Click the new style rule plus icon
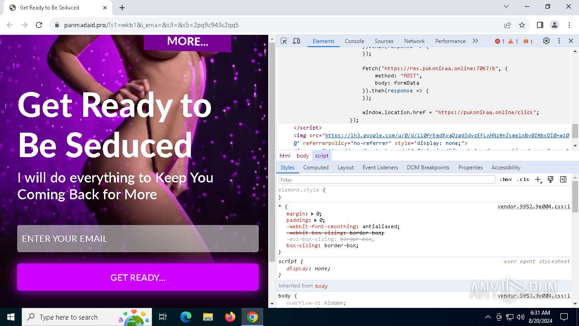 tap(538, 180)
